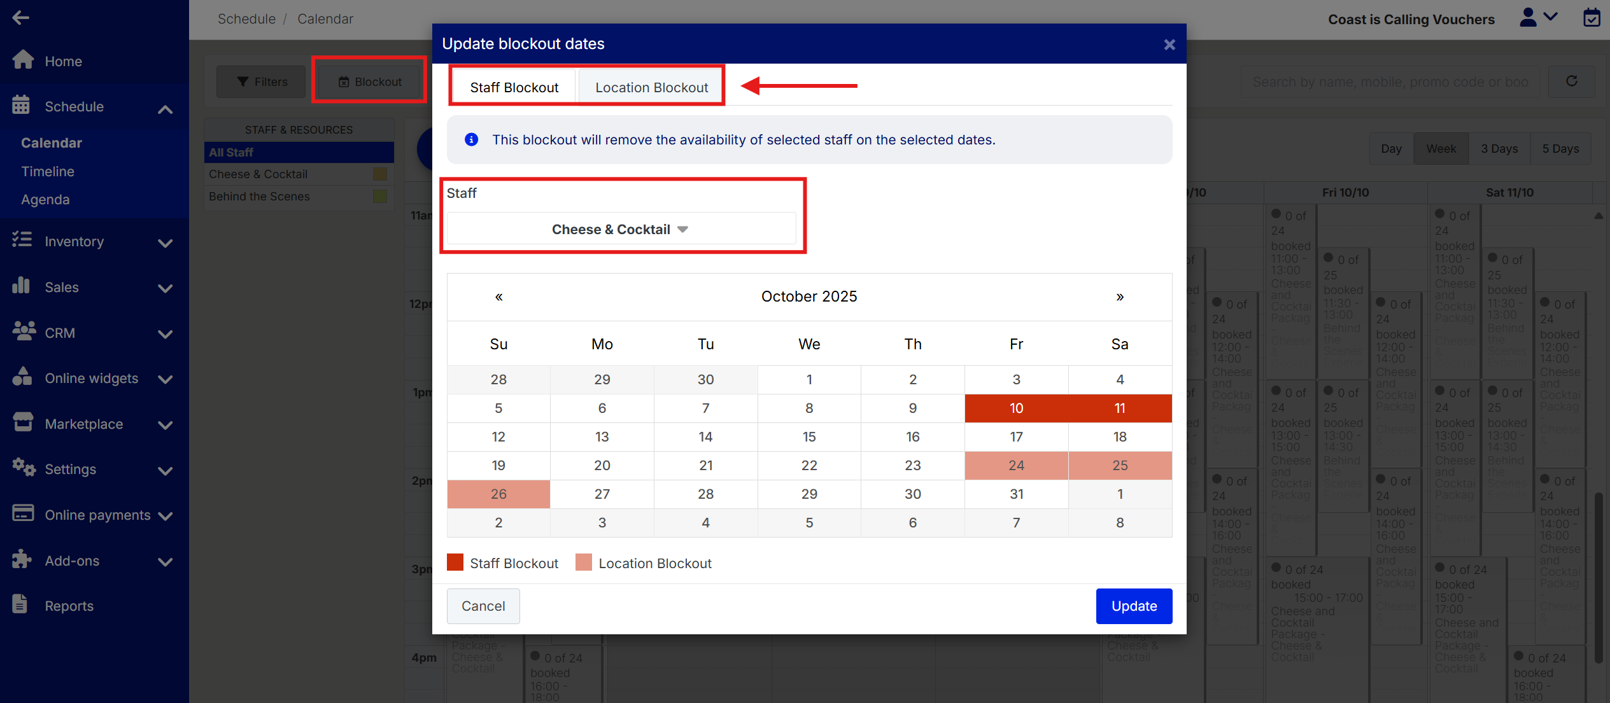Viewport: 1610px width, 703px height.
Task: Click the Home house icon
Action: click(x=23, y=60)
